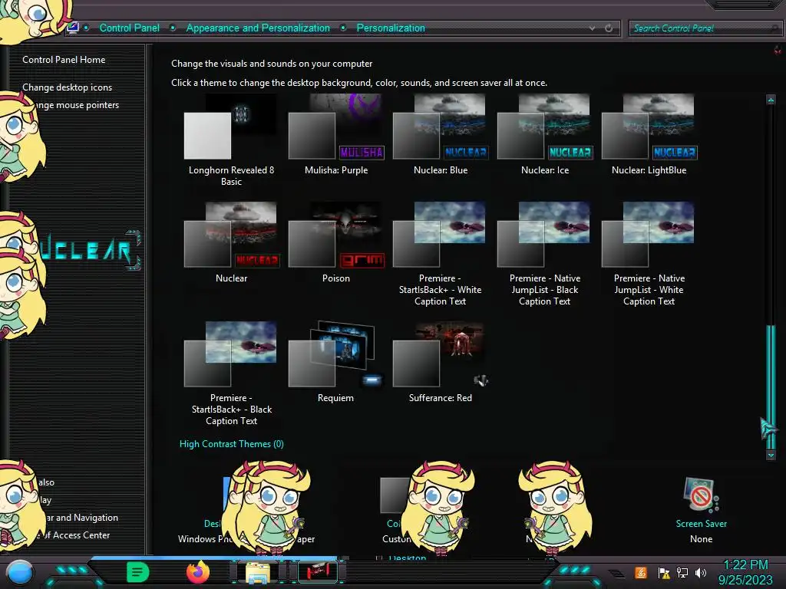The image size is (786, 589).
Task: Select Premiere - Native JumpList - White Caption Text
Action: point(649,255)
